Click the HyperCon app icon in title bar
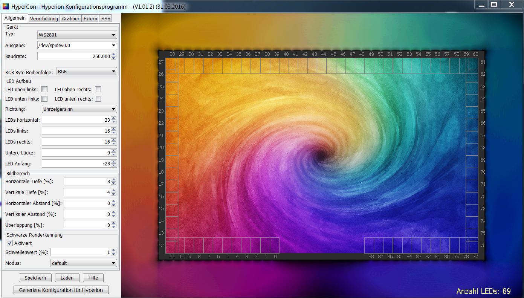524x298 pixels. 6,6
